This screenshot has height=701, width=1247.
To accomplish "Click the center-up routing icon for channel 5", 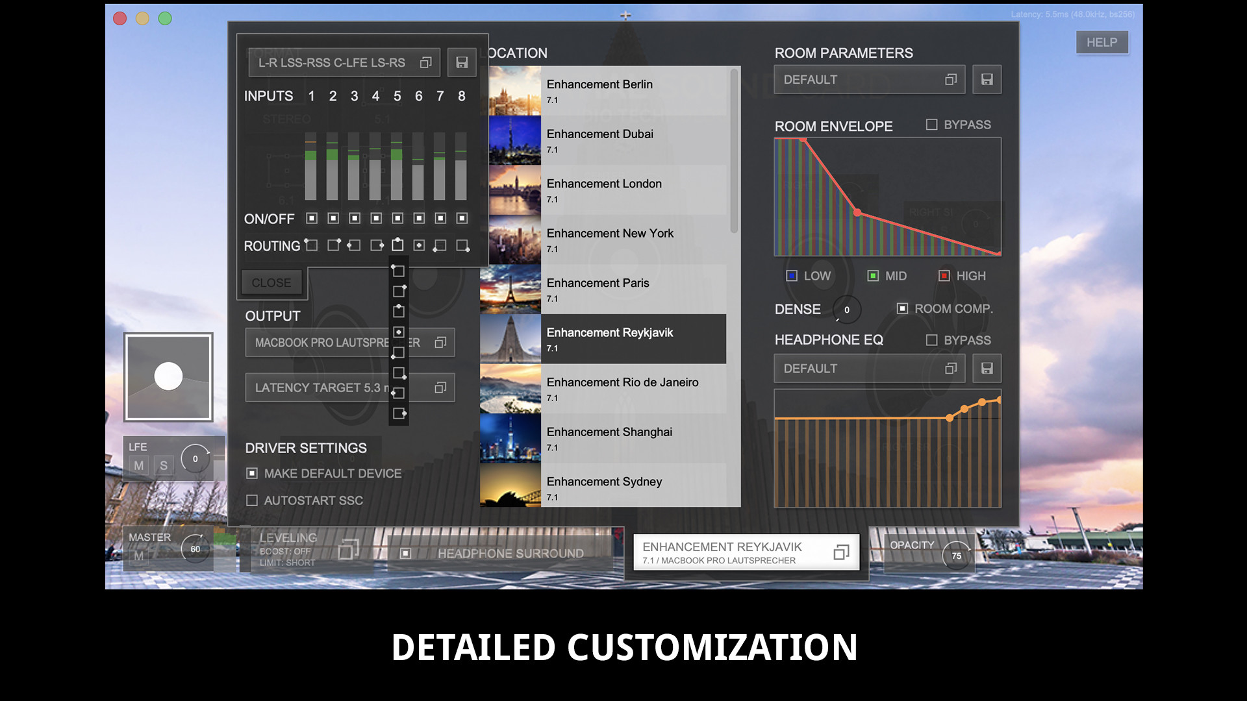I will (397, 245).
